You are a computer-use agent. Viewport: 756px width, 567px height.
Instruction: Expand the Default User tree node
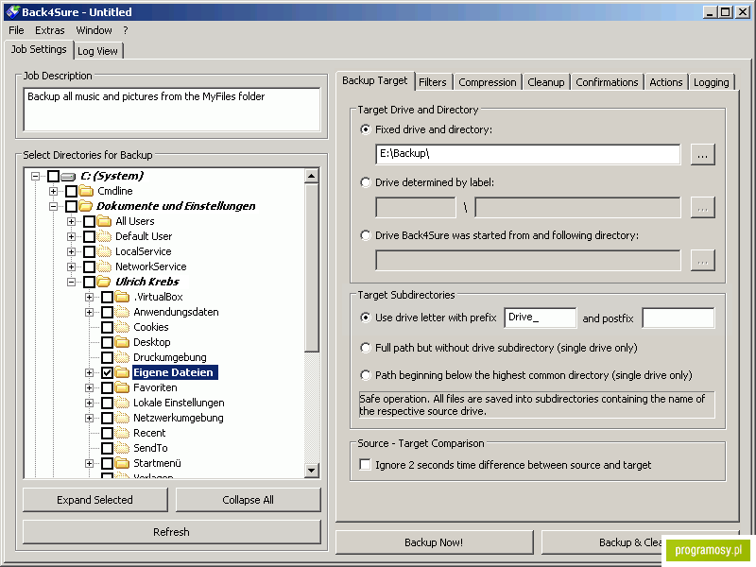[72, 237]
